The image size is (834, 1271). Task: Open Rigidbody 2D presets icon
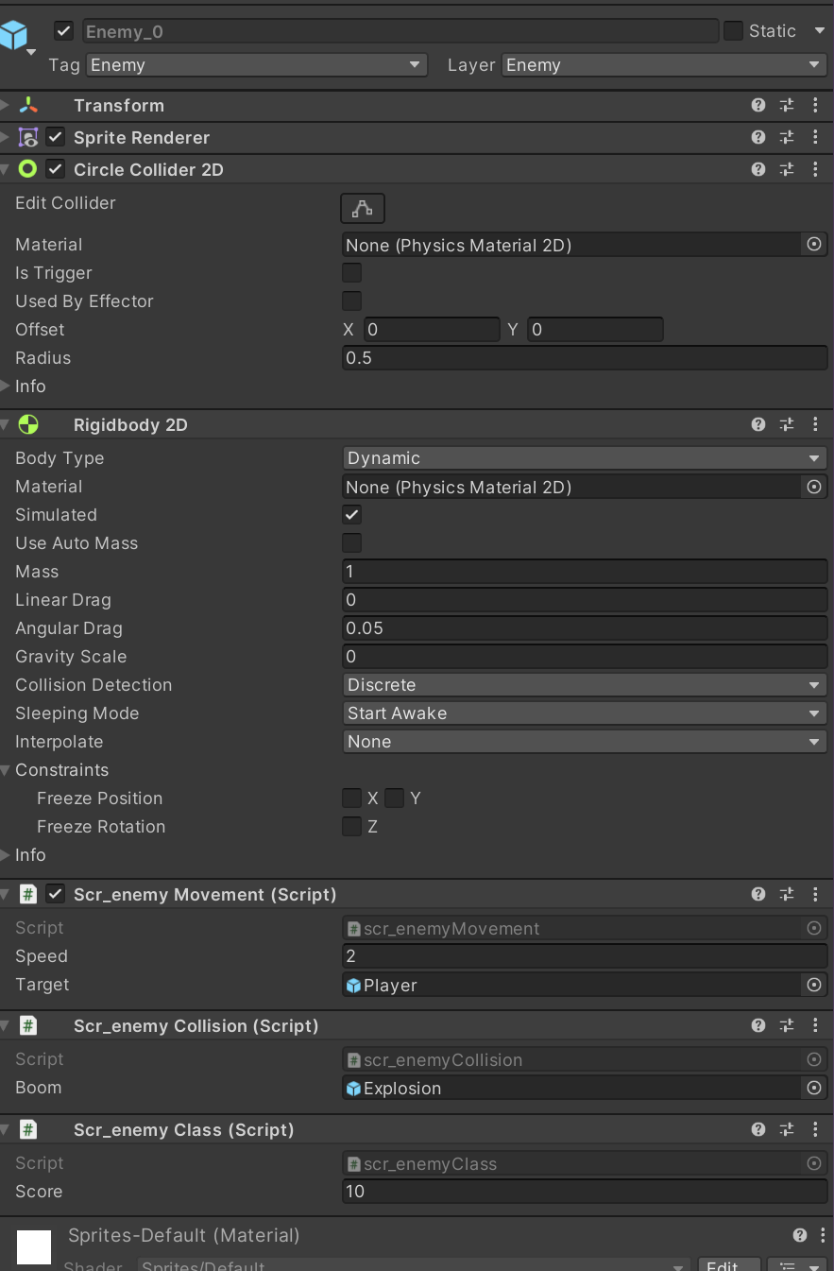786,424
